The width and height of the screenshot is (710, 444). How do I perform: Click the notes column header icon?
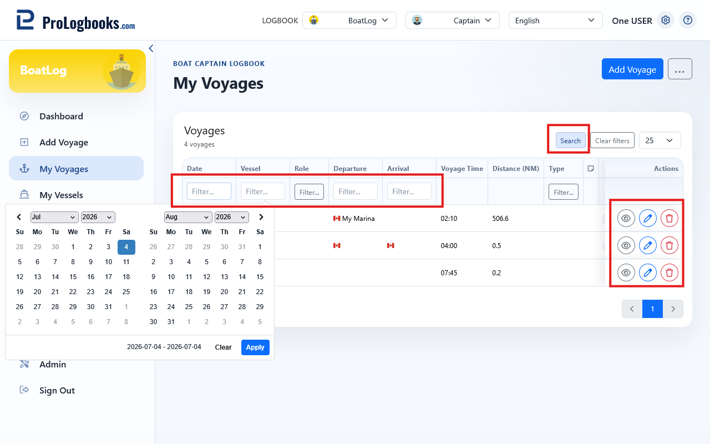(591, 169)
